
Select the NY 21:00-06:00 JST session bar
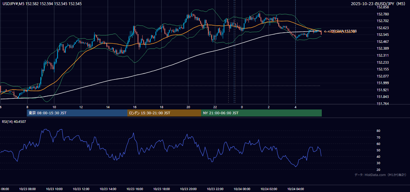(261, 113)
